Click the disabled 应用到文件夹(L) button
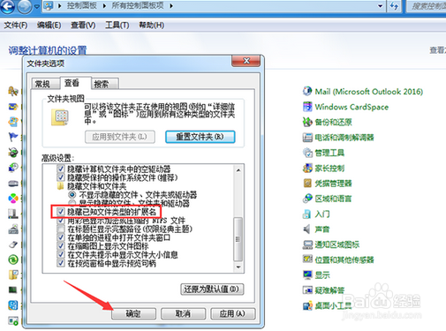The image size is (446, 331). (x=120, y=137)
